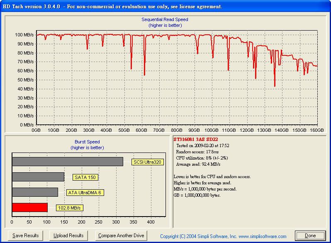Viewport: 331px width, 243px height.
Task: Close the window with the Done button
Action: [x=310, y=236]
